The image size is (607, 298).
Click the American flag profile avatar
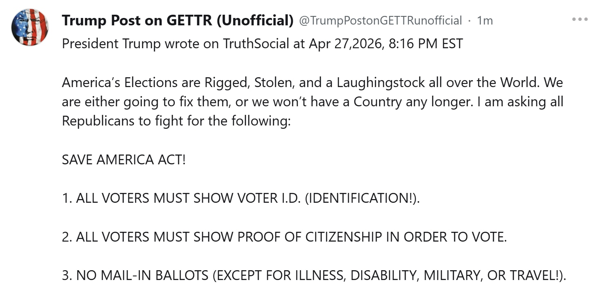pos(30,27)
